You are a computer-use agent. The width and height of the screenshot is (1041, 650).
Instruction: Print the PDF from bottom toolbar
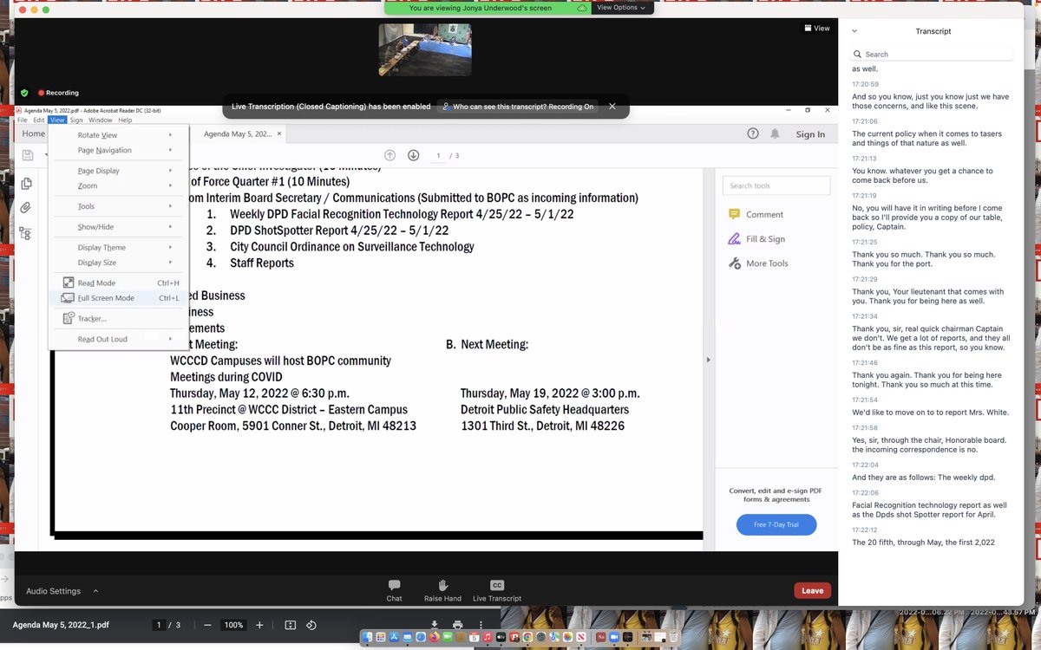click(x=457, y=625)
